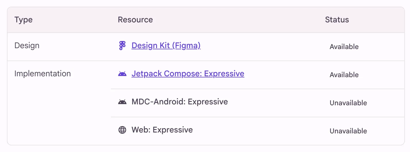Click the Figma logo icon

[122, 46]
